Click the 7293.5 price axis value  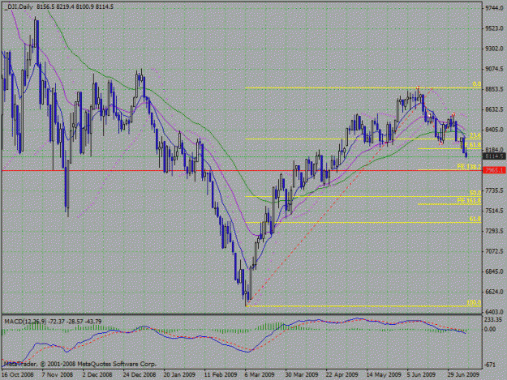pos(494,231)
